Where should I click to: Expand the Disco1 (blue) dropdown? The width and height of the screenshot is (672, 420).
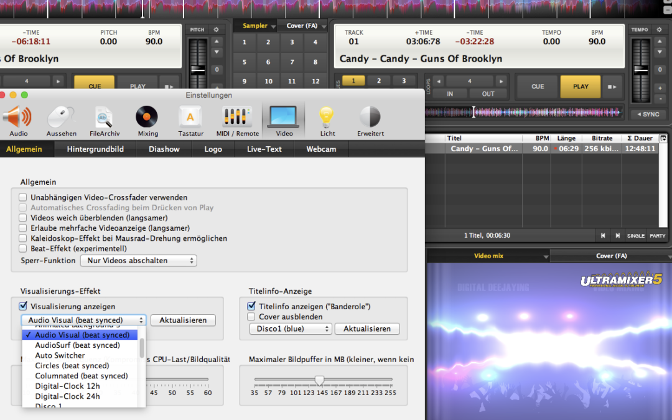coord(290,329)
